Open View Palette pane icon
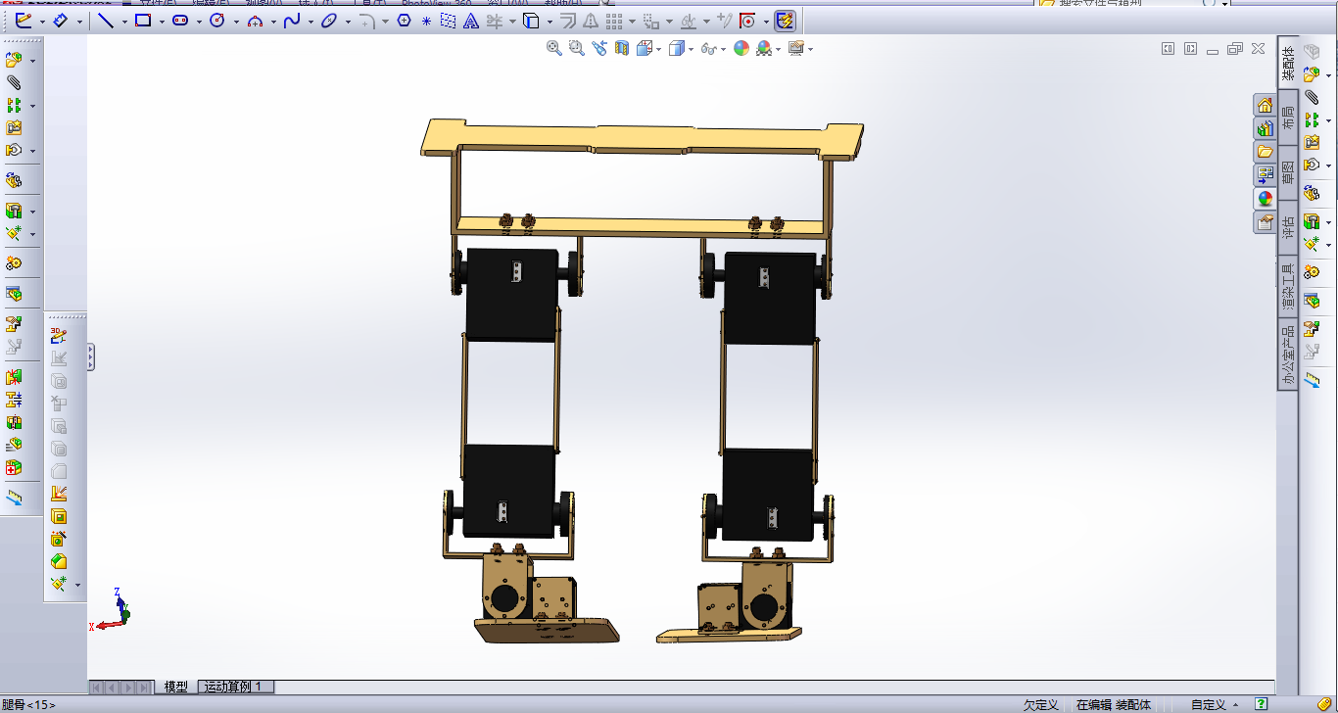1338x713 pixels. point(1265,174)
